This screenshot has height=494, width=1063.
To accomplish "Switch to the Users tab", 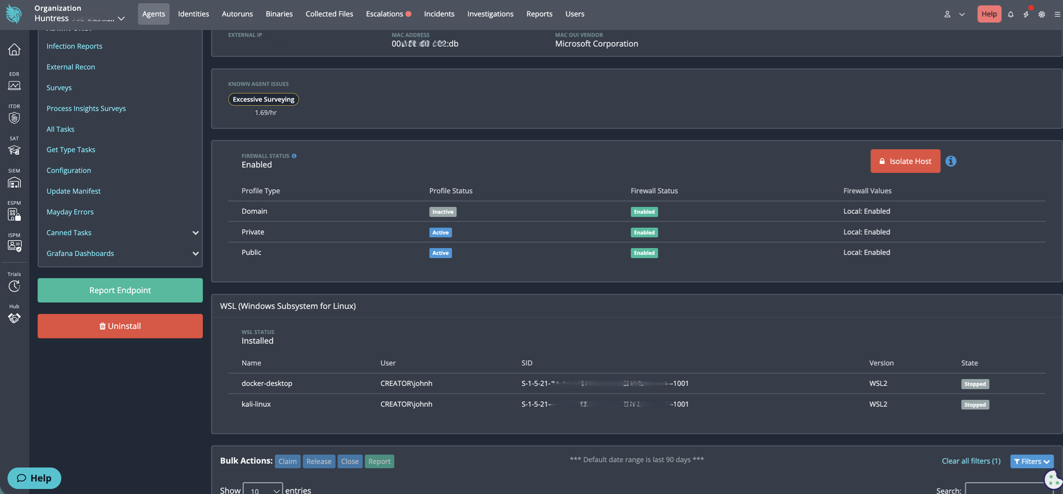I will [575, 14].
